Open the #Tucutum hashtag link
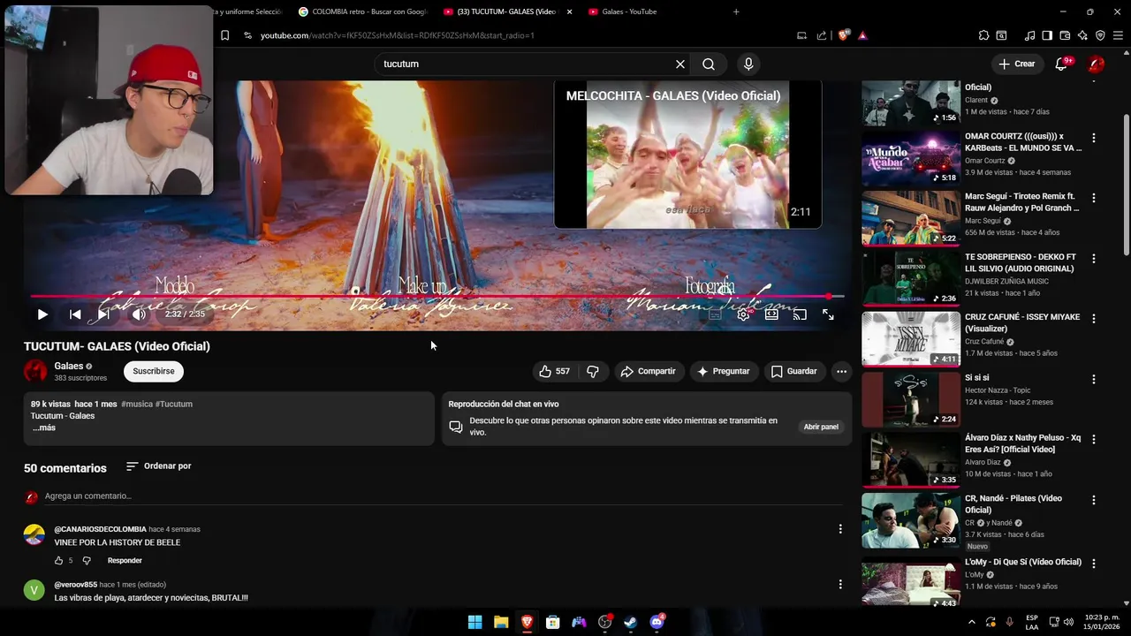The image size is (1131, 636). pyautogui.click(x=174, y=405)
